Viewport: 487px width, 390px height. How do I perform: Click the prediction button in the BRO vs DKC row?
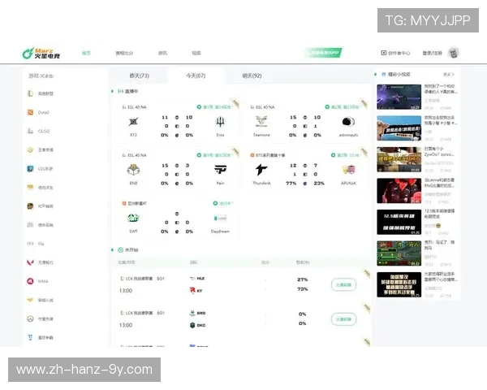343,319
